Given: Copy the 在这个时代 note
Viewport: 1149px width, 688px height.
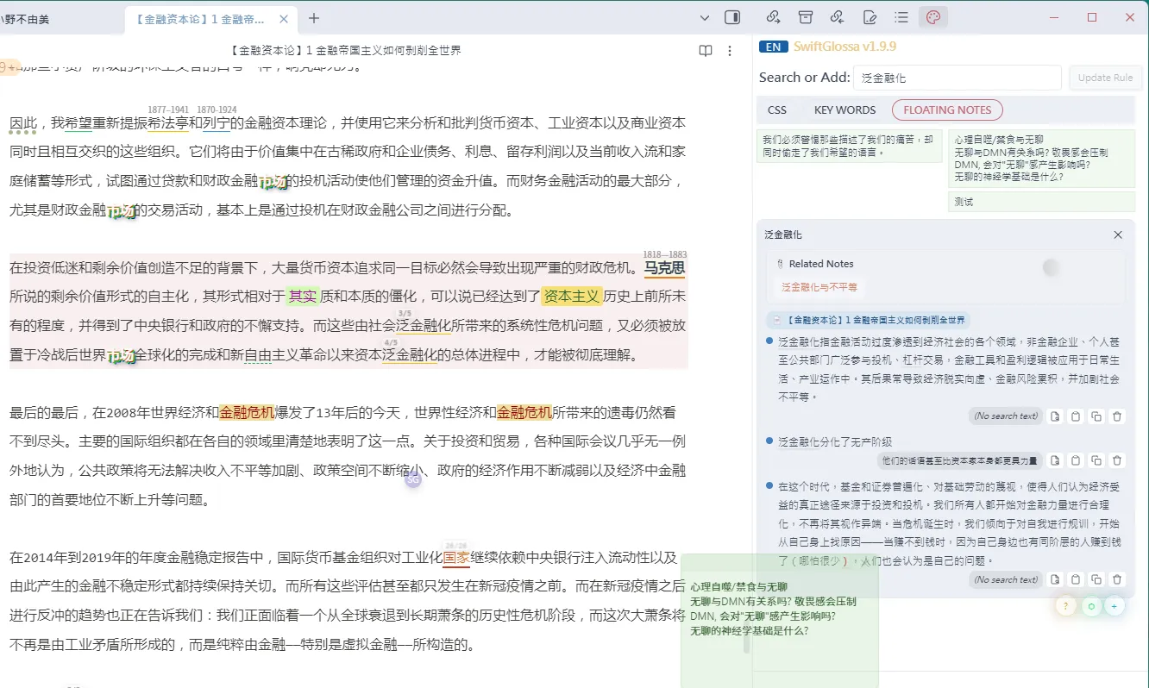Looking at the screenshot, I should (1096, 579).
